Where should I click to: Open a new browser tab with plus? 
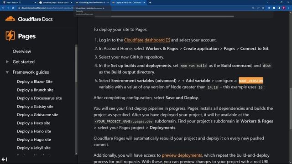tap(150, 3)
